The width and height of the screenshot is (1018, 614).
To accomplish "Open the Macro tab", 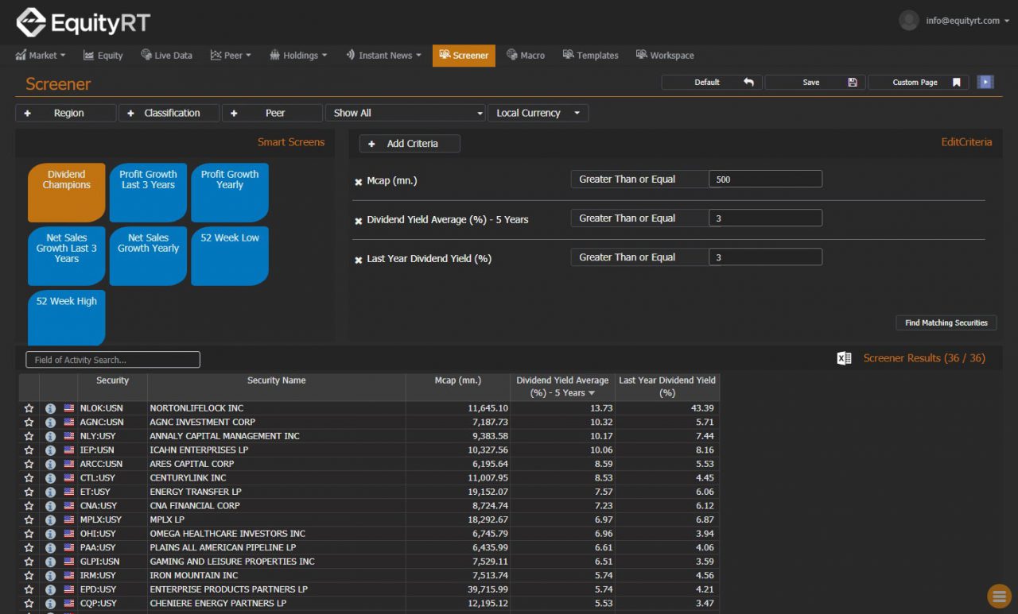I will (526, 56).
